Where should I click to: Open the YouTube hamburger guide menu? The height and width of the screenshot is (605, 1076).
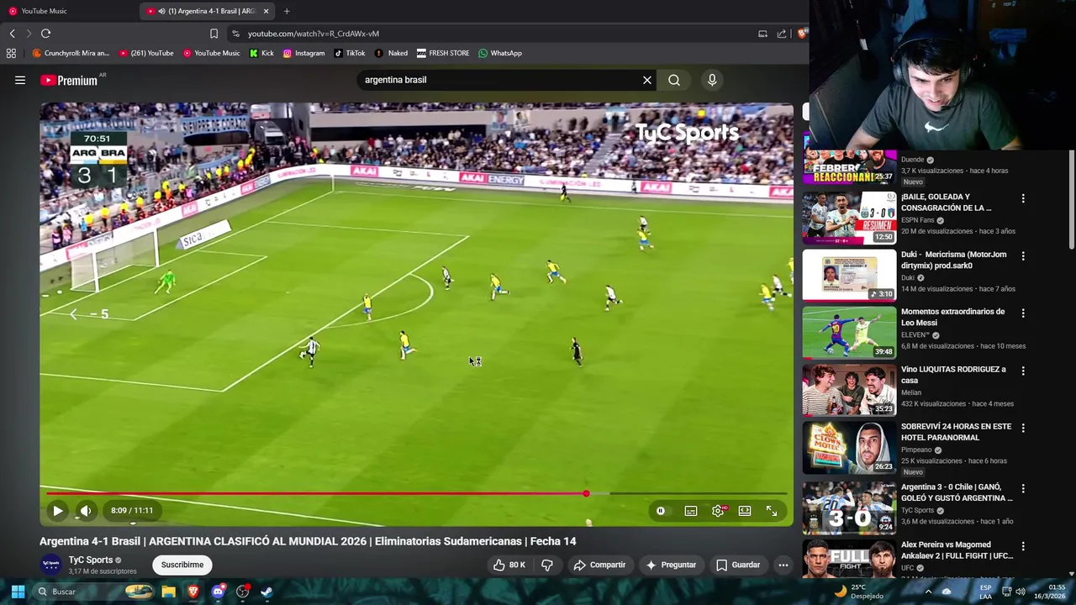(19, 80)
